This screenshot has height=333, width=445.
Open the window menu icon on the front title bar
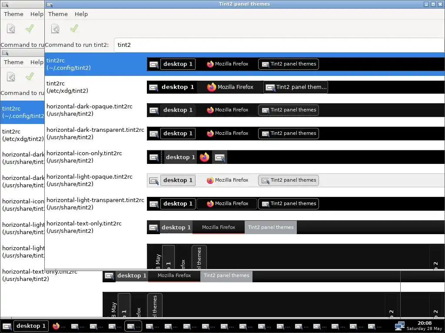pos(50,4)
